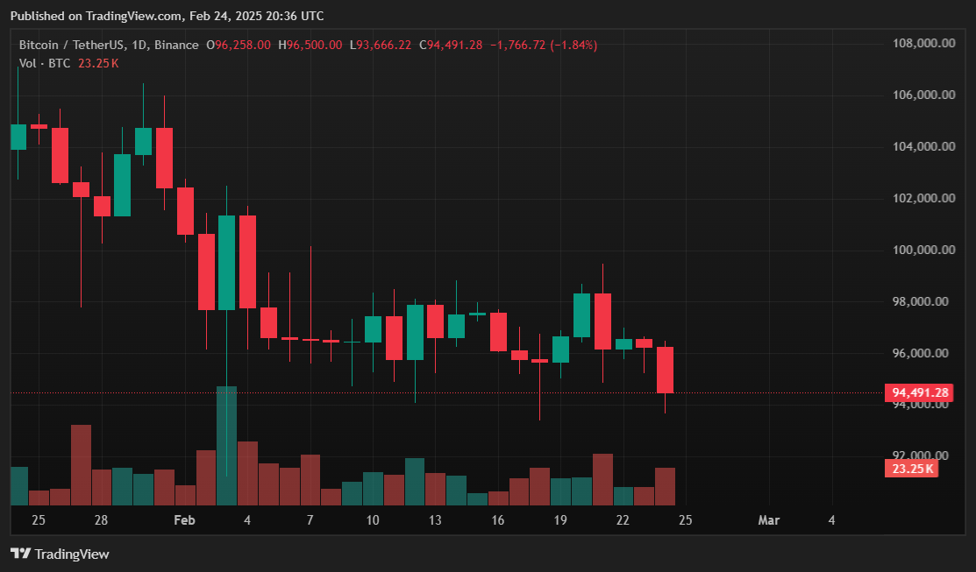Image resolution: width=976 pixels, height=572 pixels.
Task: Click the 96,000.00 price axis label
Action: [x=923, y=353]
